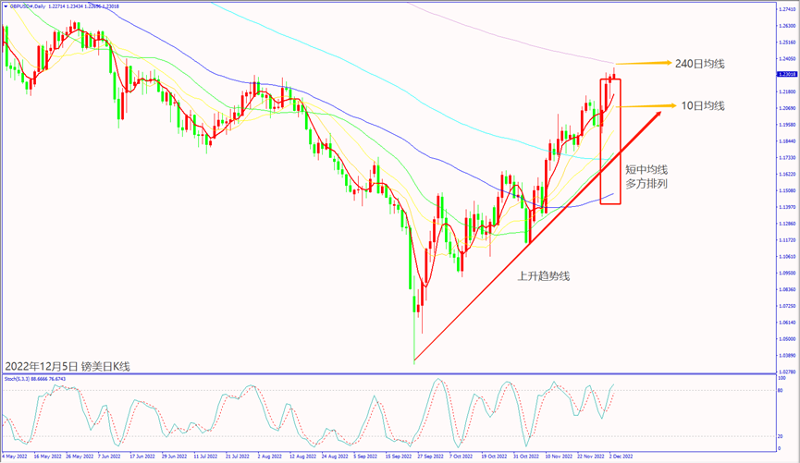Click the 4 May 2022 date marker

pyautogui.click(x=18, y=457)
